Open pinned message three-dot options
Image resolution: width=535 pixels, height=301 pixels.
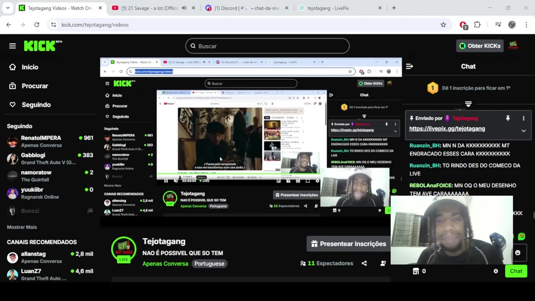pyautogui.click(x=523, y=118)
